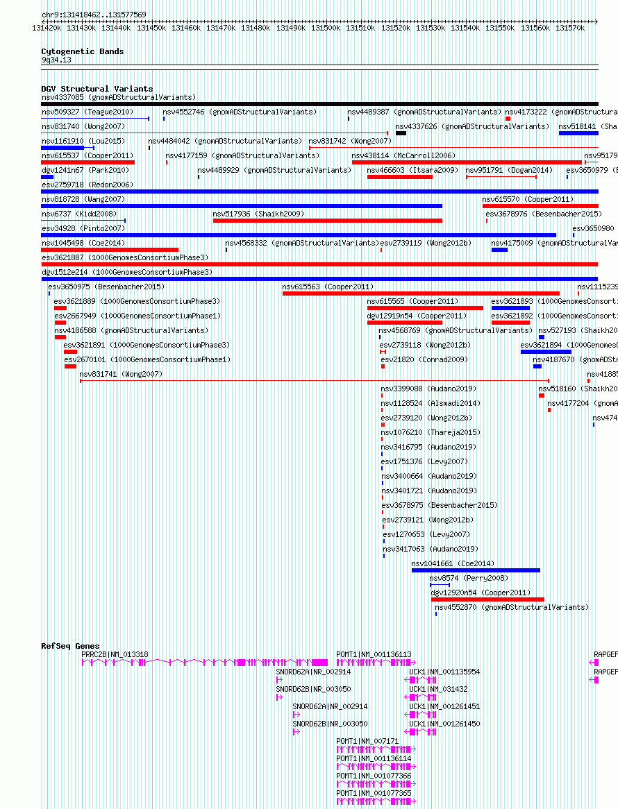Select UCK1 NM_001135954 transcript
Viewport: 618px width, 809px height.
coord(444,672)
